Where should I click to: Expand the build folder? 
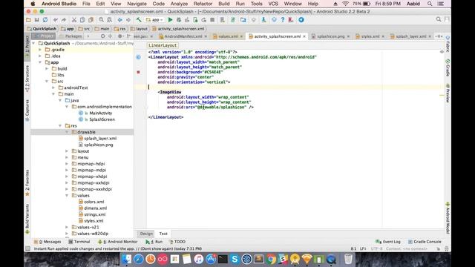pos(47,69)
